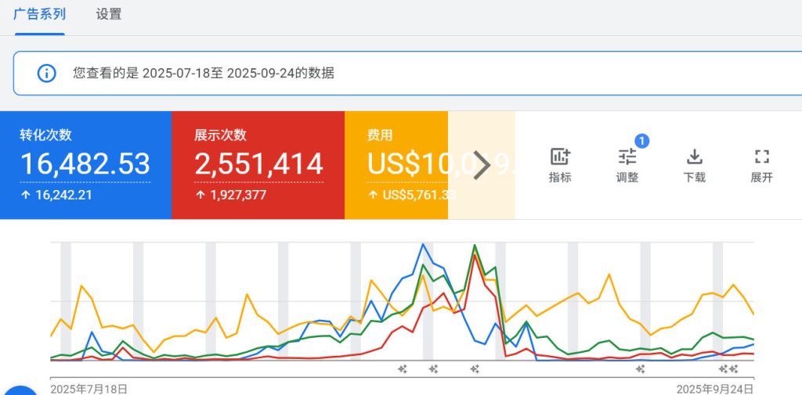Click the 2025年7月18日 start date label
This screenshot has width=802, height=395.
[89, 388]
